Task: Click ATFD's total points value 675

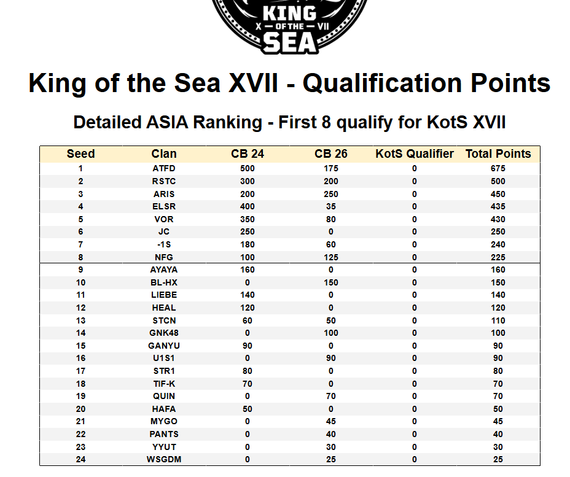Action: [498, 169]
